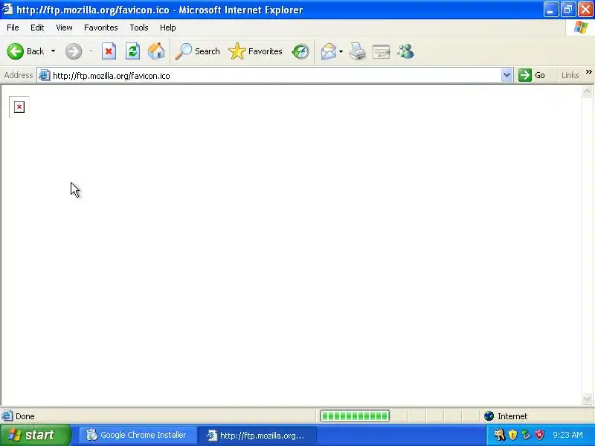595x446 pixels.
Task: Open the Favorites star toolbar button
Action: click(x=255, y=51)
